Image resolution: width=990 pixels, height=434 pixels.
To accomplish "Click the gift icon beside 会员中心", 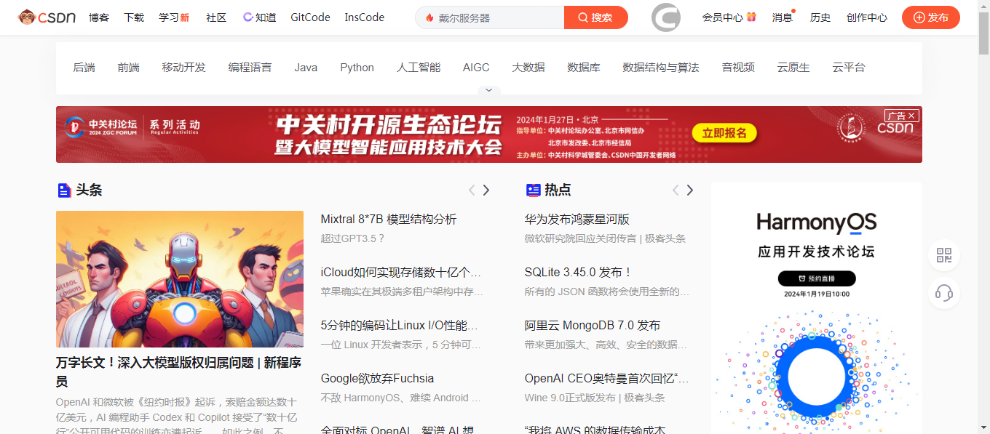I will (751, 17).
